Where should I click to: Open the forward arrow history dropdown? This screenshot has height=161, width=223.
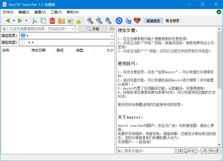[26, 21]
